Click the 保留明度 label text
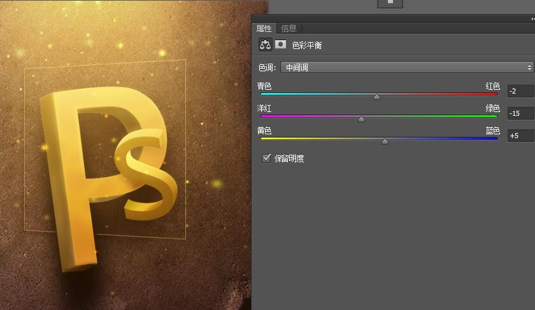The height and width of the screenshot is (310, 535). click(x=289, y=158)
